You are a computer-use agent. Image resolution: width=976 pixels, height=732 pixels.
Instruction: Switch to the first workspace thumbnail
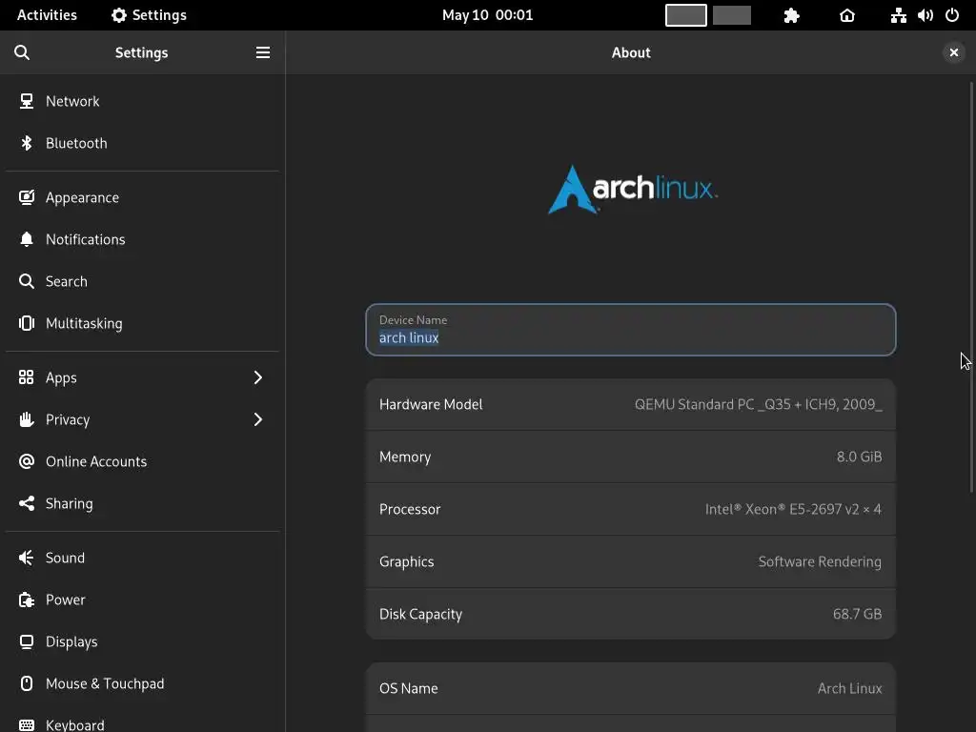pyautogui.click(x=686, y=15)
